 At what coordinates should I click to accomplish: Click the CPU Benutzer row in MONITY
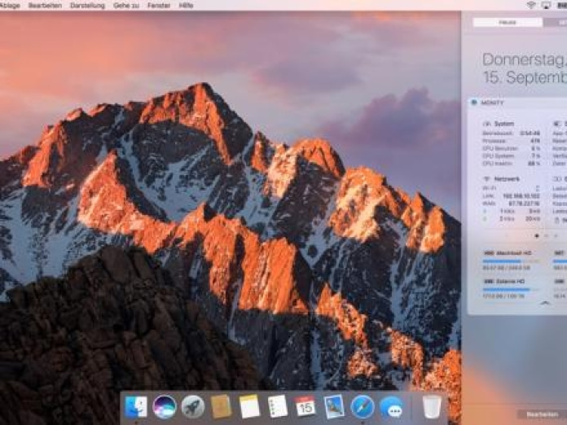tap(512, 148)
